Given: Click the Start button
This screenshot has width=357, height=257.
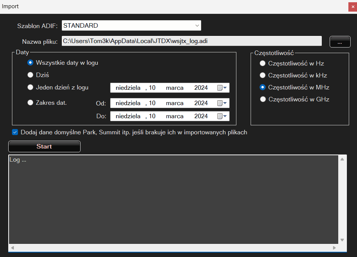Looking at the screenshot, I should (45, 147).
